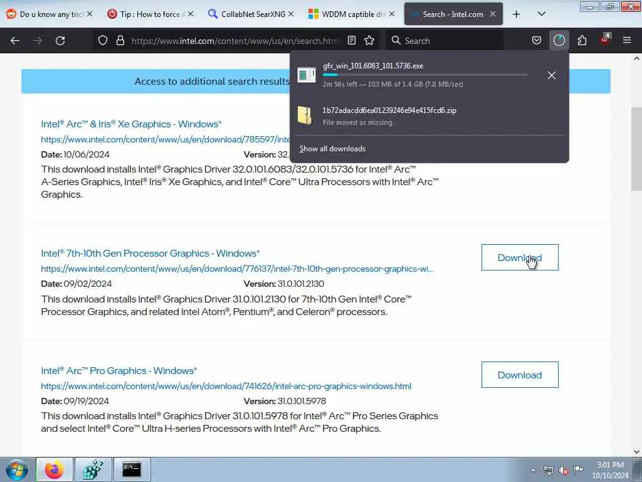Open Intel Arc & Iris Xe Graphics link

(131, 124)
